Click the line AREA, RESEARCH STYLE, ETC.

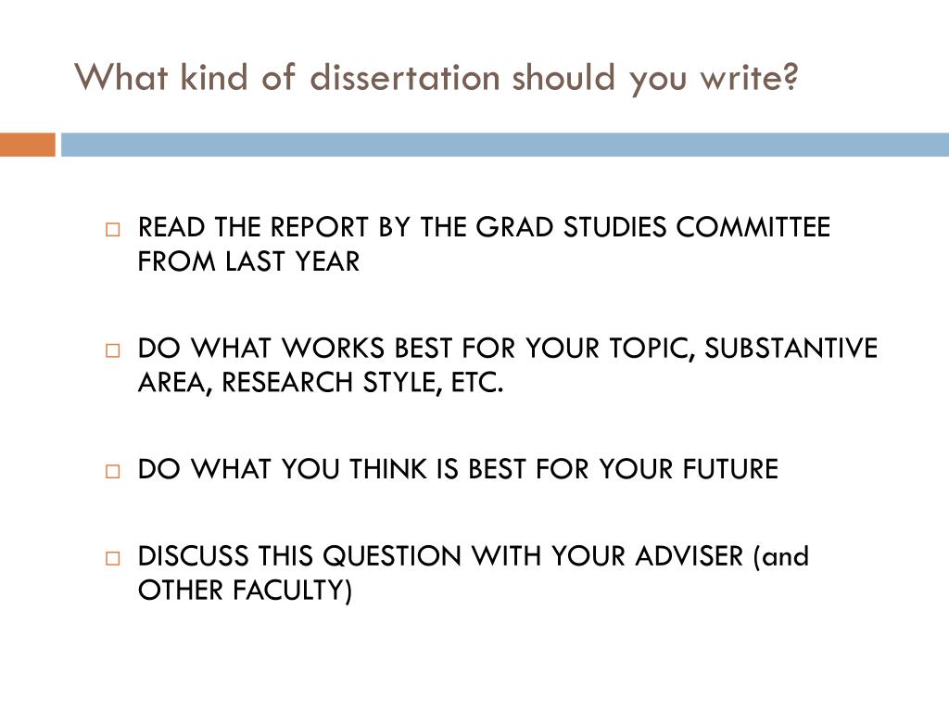[321, 383]
